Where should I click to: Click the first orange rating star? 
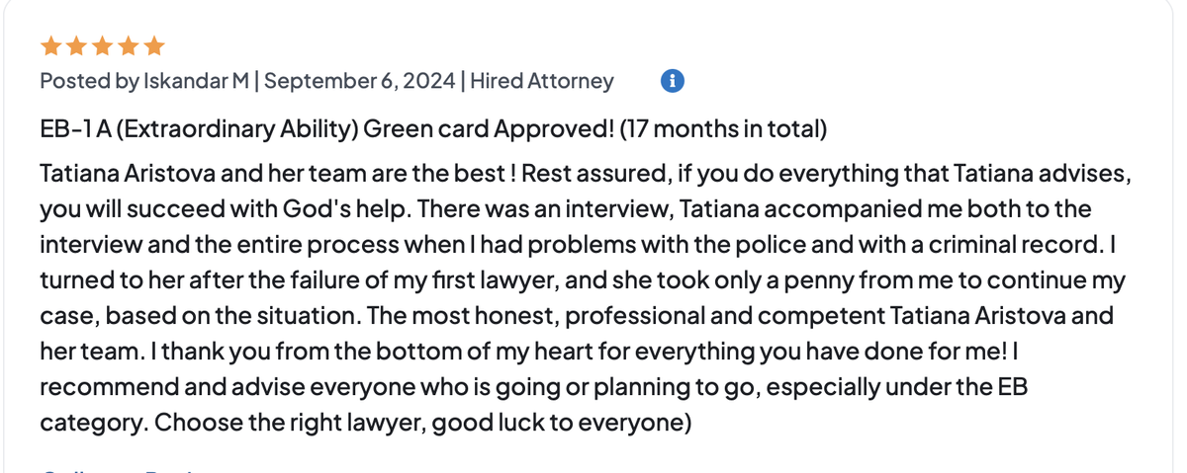(x=49, y=46)
